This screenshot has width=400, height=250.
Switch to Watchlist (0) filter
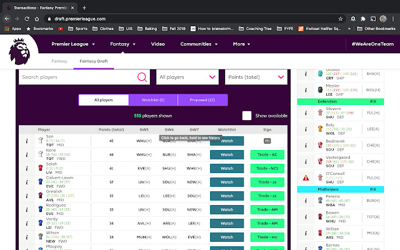153,100
